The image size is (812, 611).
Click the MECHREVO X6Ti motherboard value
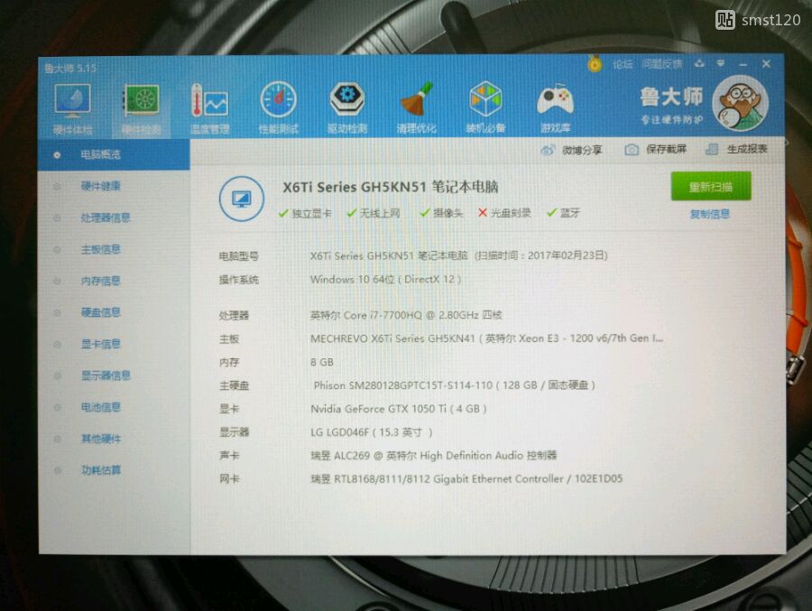click(x=487, y=338)
